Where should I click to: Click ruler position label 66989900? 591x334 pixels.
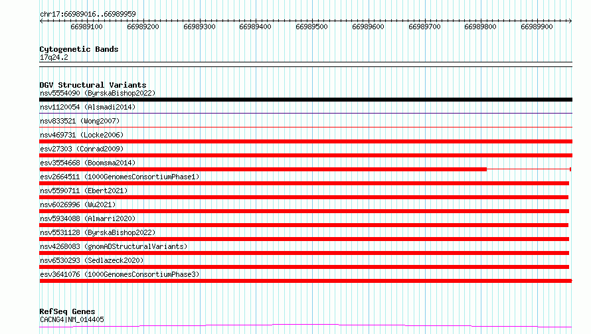[537, 27]
